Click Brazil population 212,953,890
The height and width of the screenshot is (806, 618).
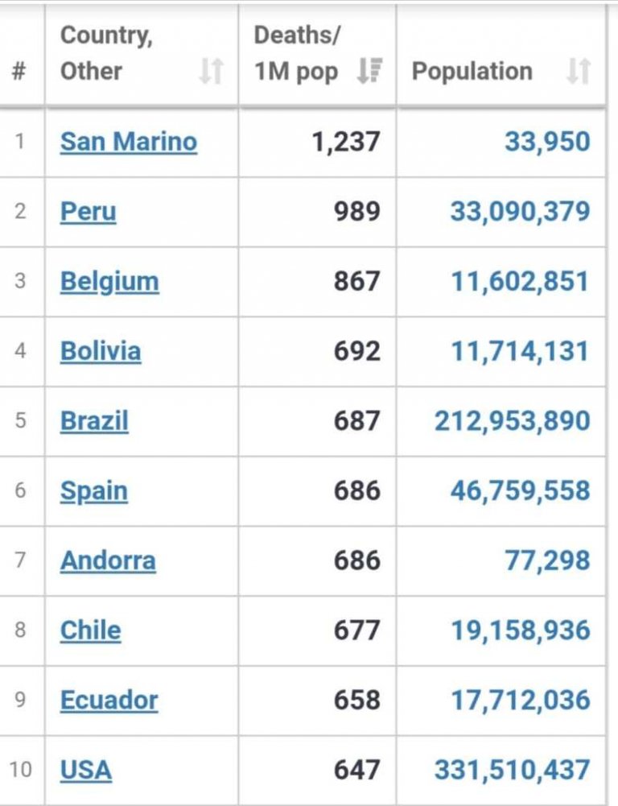tap(513, 421)
